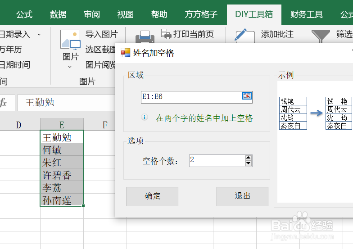Click the formula bar showing 王勤勉
The image size is (353, 249).
pyautogui.click(x=66, y=103)
